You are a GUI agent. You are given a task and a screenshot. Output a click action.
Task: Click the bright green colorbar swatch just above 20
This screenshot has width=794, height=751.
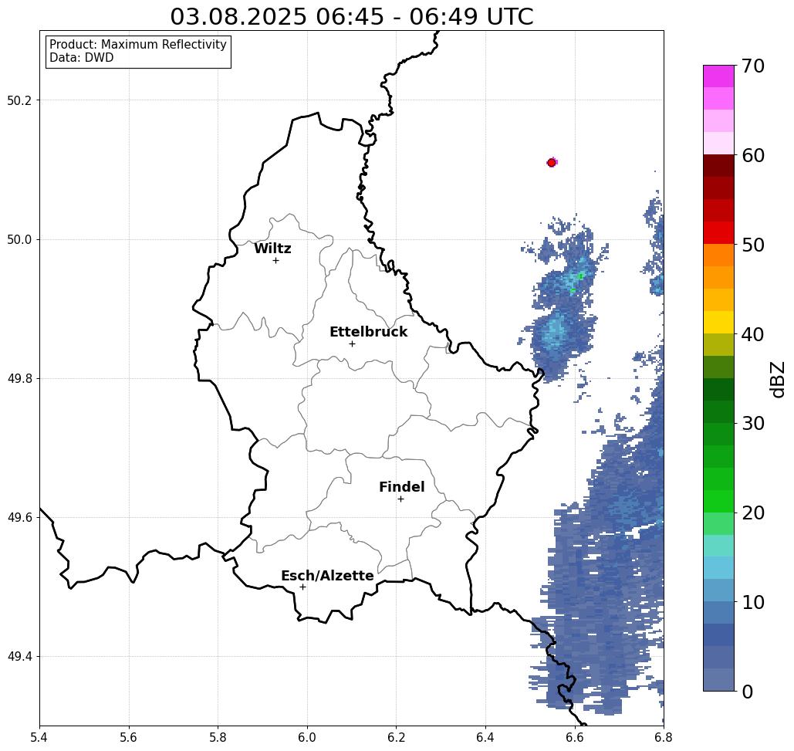(718, 501)
